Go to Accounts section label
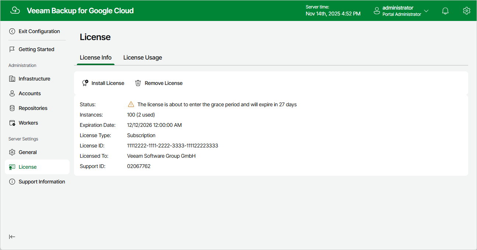The image size is (477, 250). click(30, 93)
